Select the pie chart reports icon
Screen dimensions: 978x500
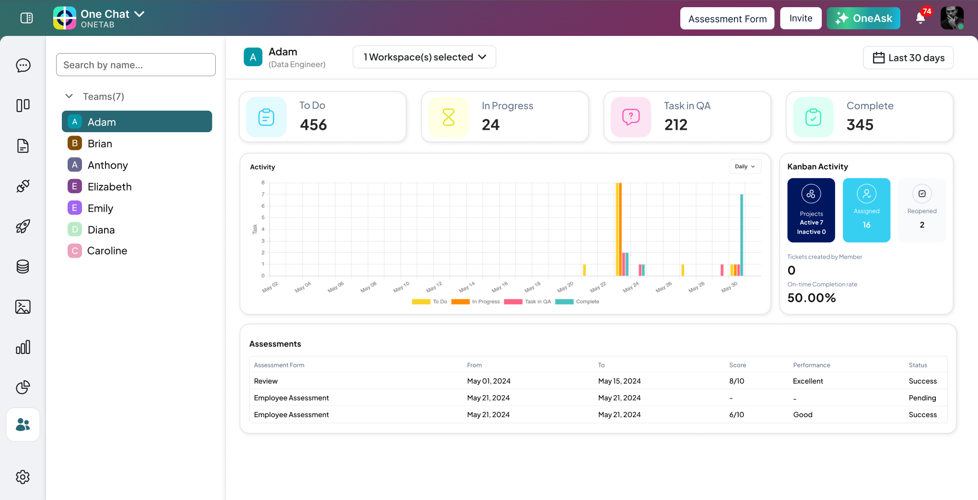pyautogui.click(x=23, y=387)
